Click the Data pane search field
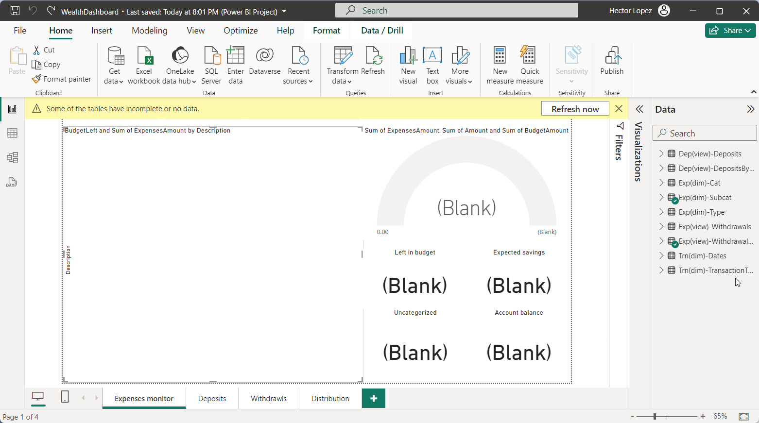759x423 pixels. pyautogui.click(x=704, y=133)
